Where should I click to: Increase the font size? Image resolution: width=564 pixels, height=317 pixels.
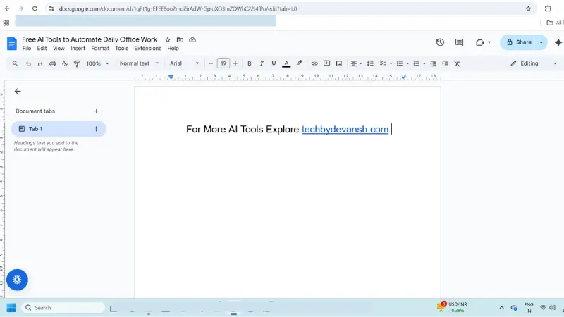click(x=235, y=63)
